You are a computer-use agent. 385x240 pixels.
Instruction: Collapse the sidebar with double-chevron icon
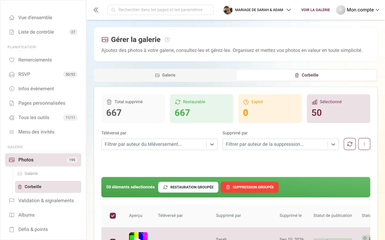click(x=96, y=10)
